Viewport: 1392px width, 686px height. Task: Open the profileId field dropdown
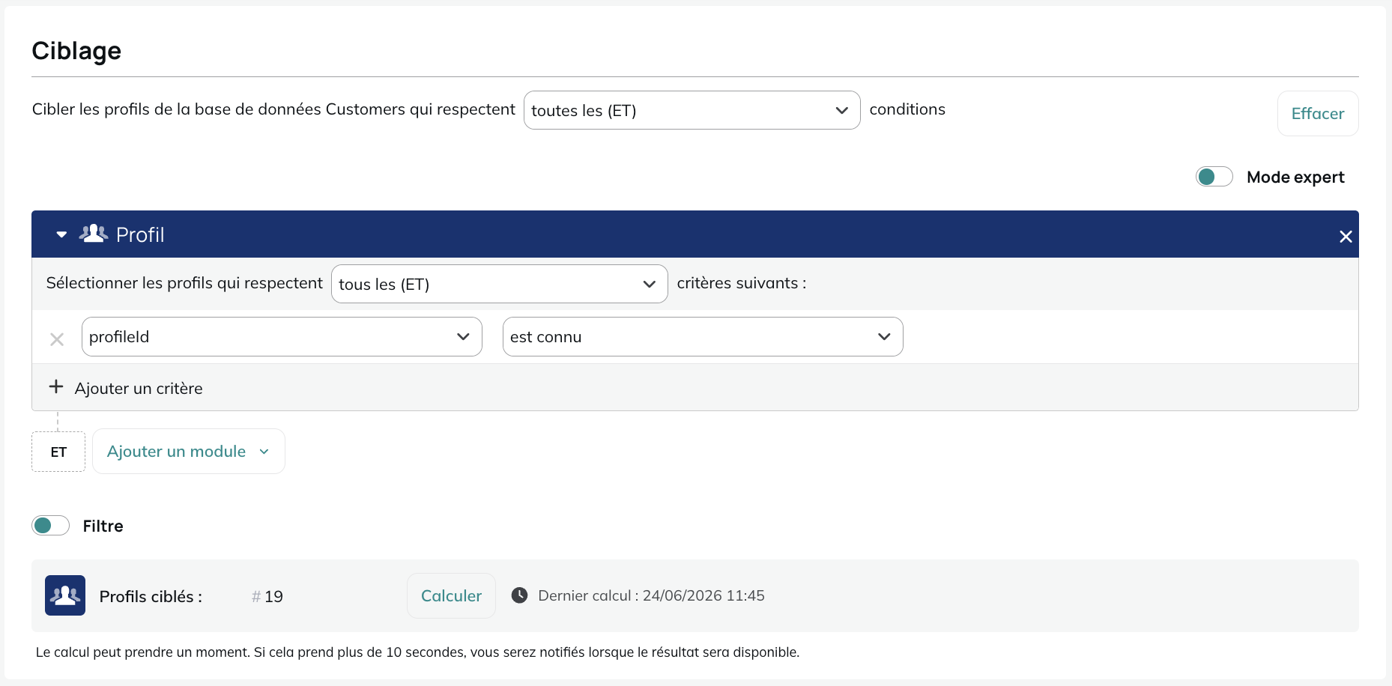282,337
